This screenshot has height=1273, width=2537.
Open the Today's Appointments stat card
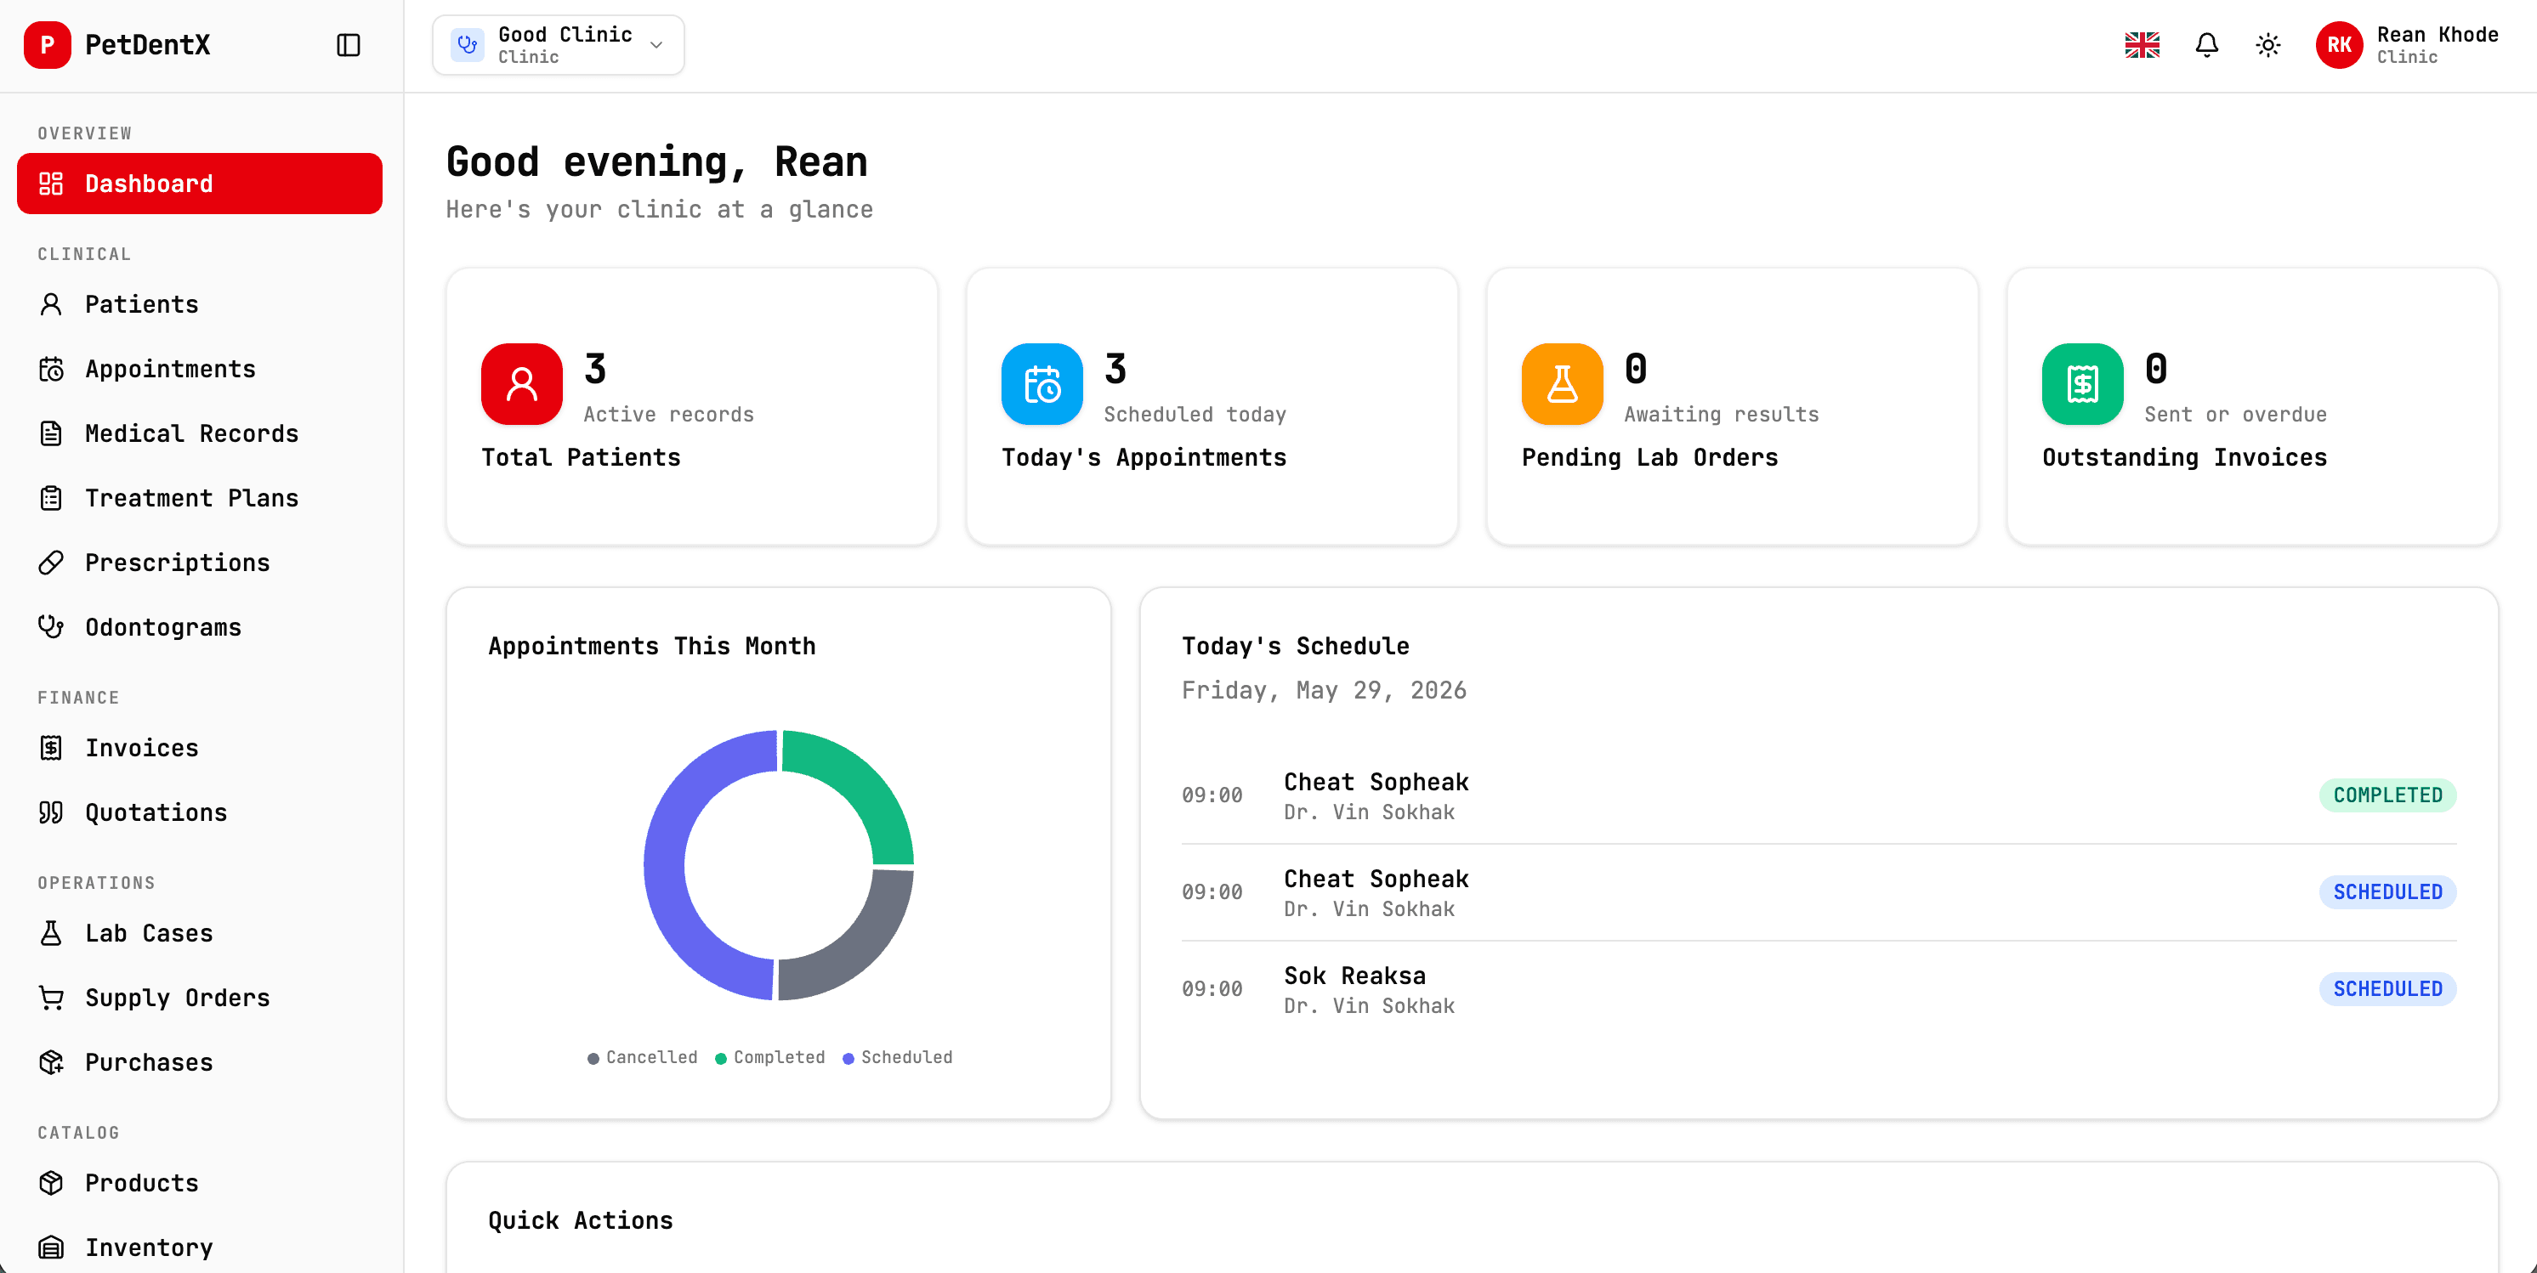click(1212, 406)
